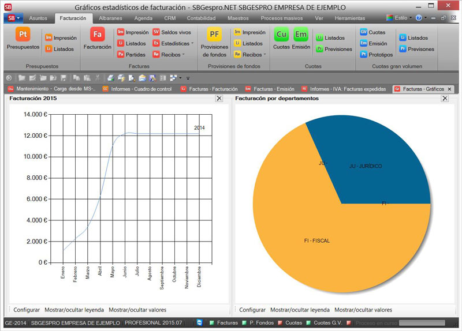Screen dimensions: 462x331
Task: Switch to the Contabilidad ribbon tab
Action: coord(201,18)
